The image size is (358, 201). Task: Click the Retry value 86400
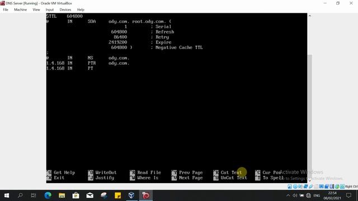click(x=120, y=37)
